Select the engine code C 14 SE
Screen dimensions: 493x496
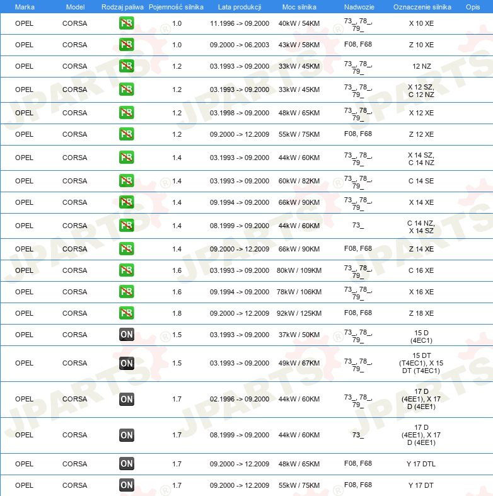coord(421,181)
